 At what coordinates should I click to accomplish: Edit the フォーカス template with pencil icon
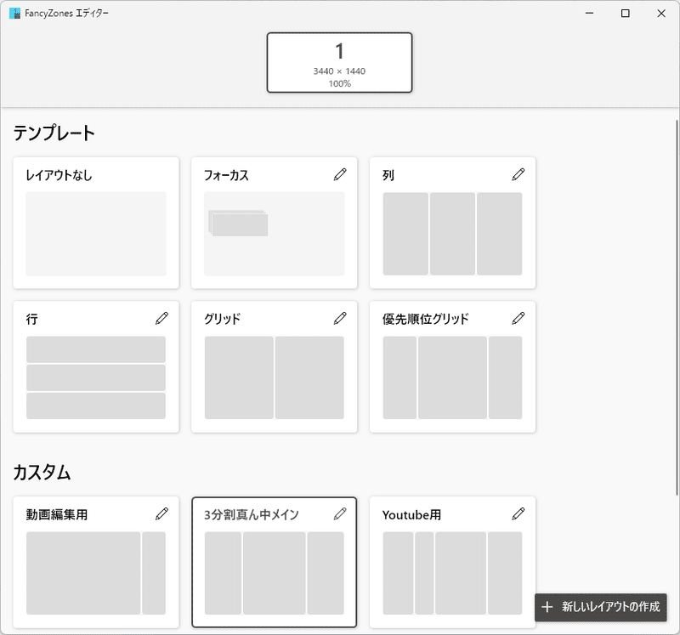(340, 174)
